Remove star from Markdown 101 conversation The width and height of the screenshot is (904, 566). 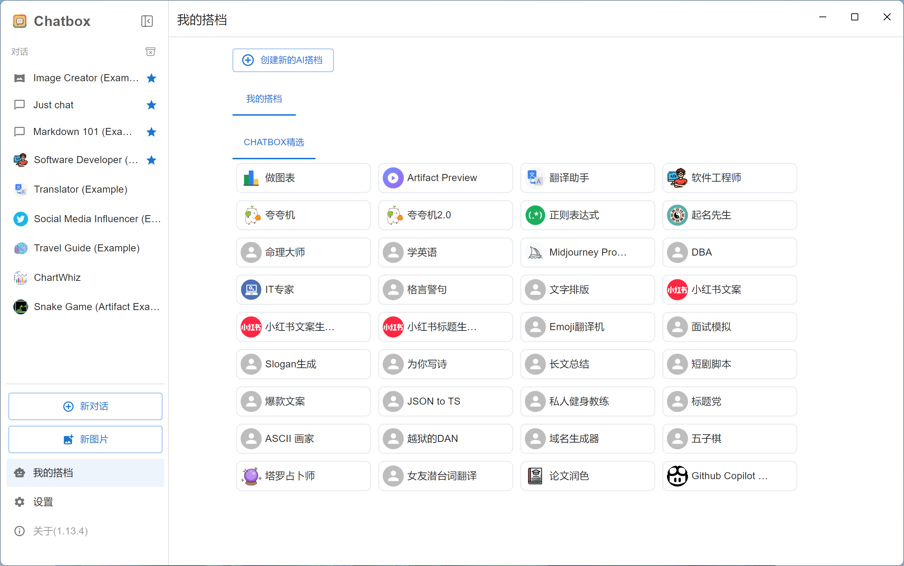(x=151, y=132)
